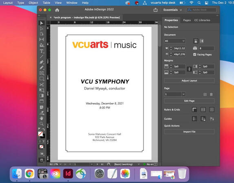The width and height of the screenshot is (234, 183).
Task: Open the Layout menu
Action: coord(8,3)
